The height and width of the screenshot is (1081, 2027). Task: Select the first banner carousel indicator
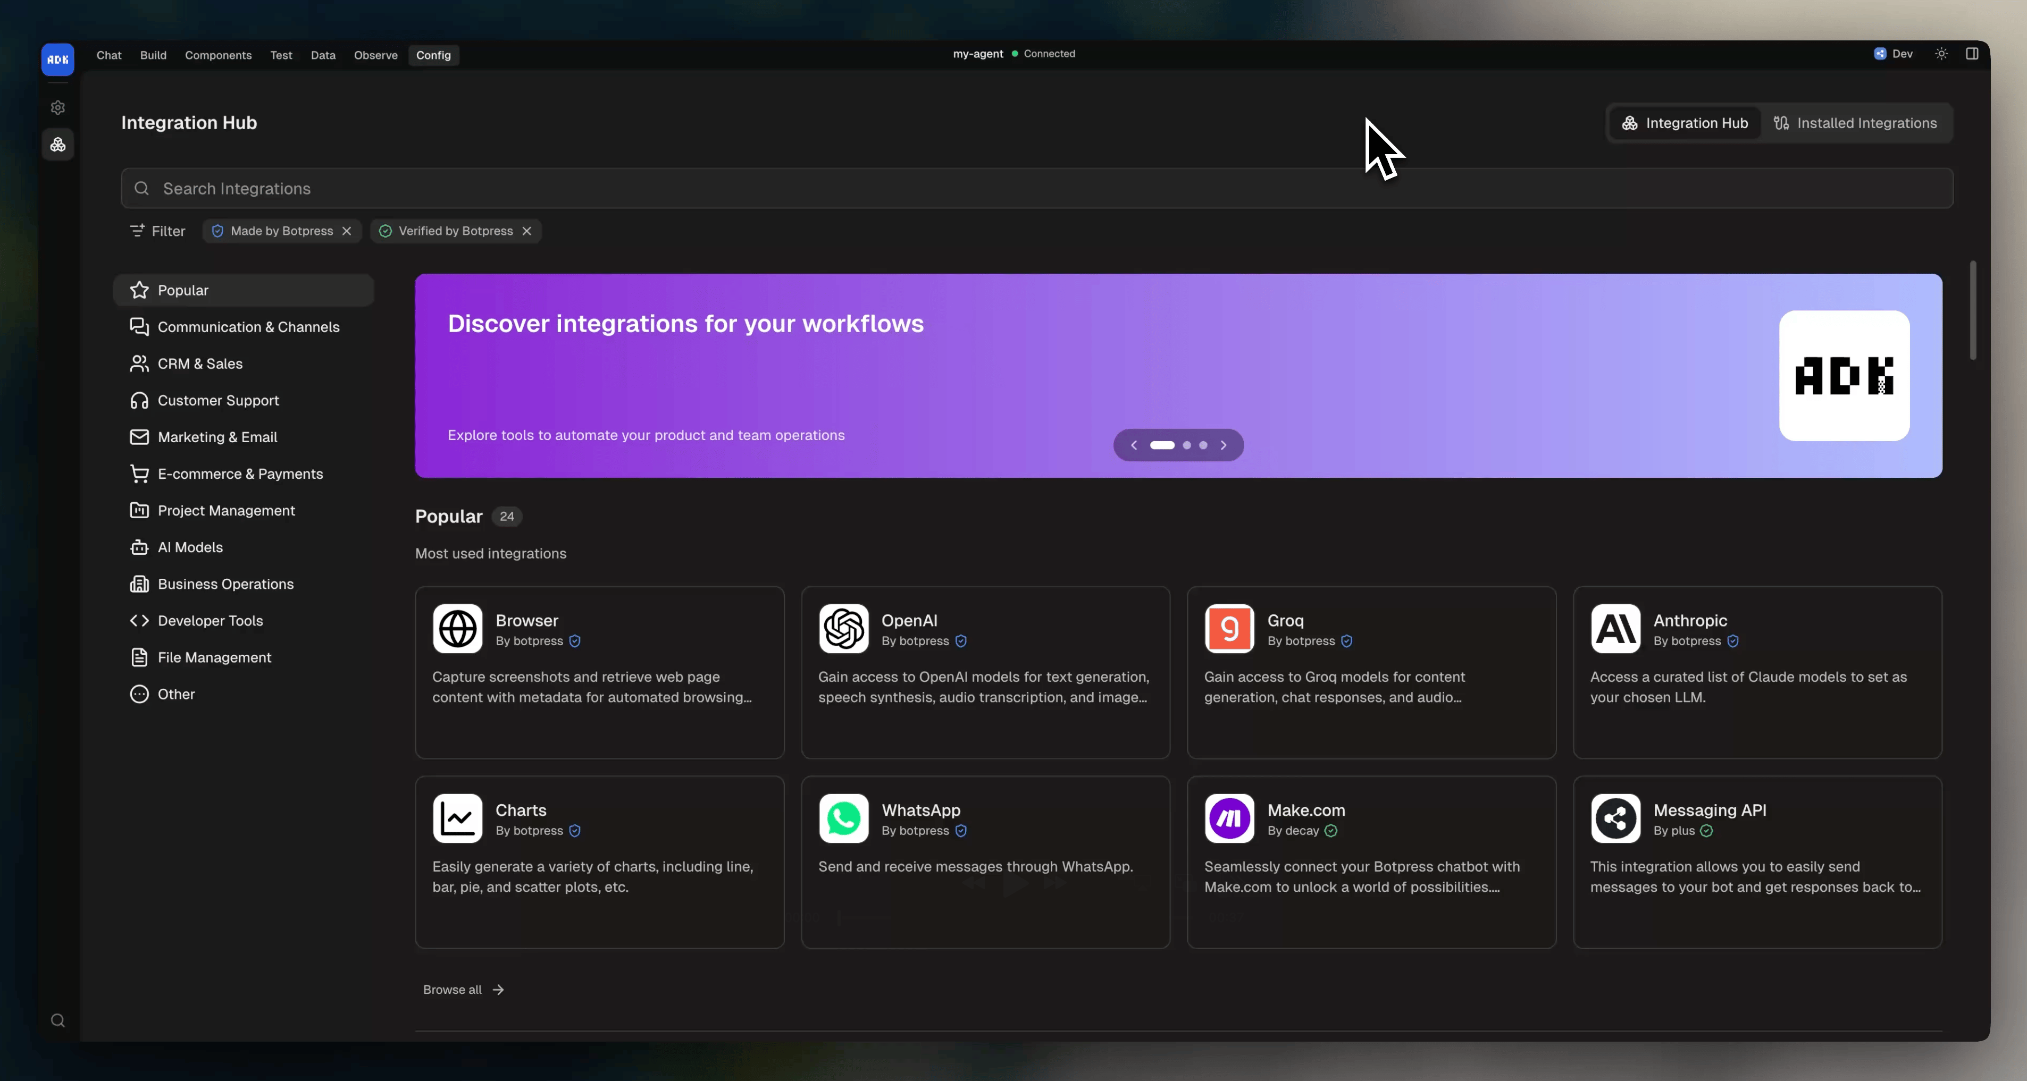tap(1162, 445)
